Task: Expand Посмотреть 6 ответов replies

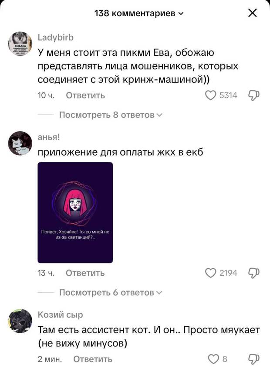Action: (x=111, y=293)
